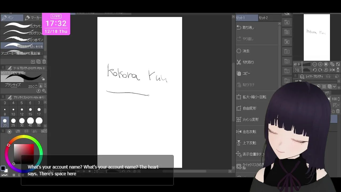This screenshot has width=341, height=192.
Task: Click the navigator zoom in plus icon
Action: tap(320, 64)
